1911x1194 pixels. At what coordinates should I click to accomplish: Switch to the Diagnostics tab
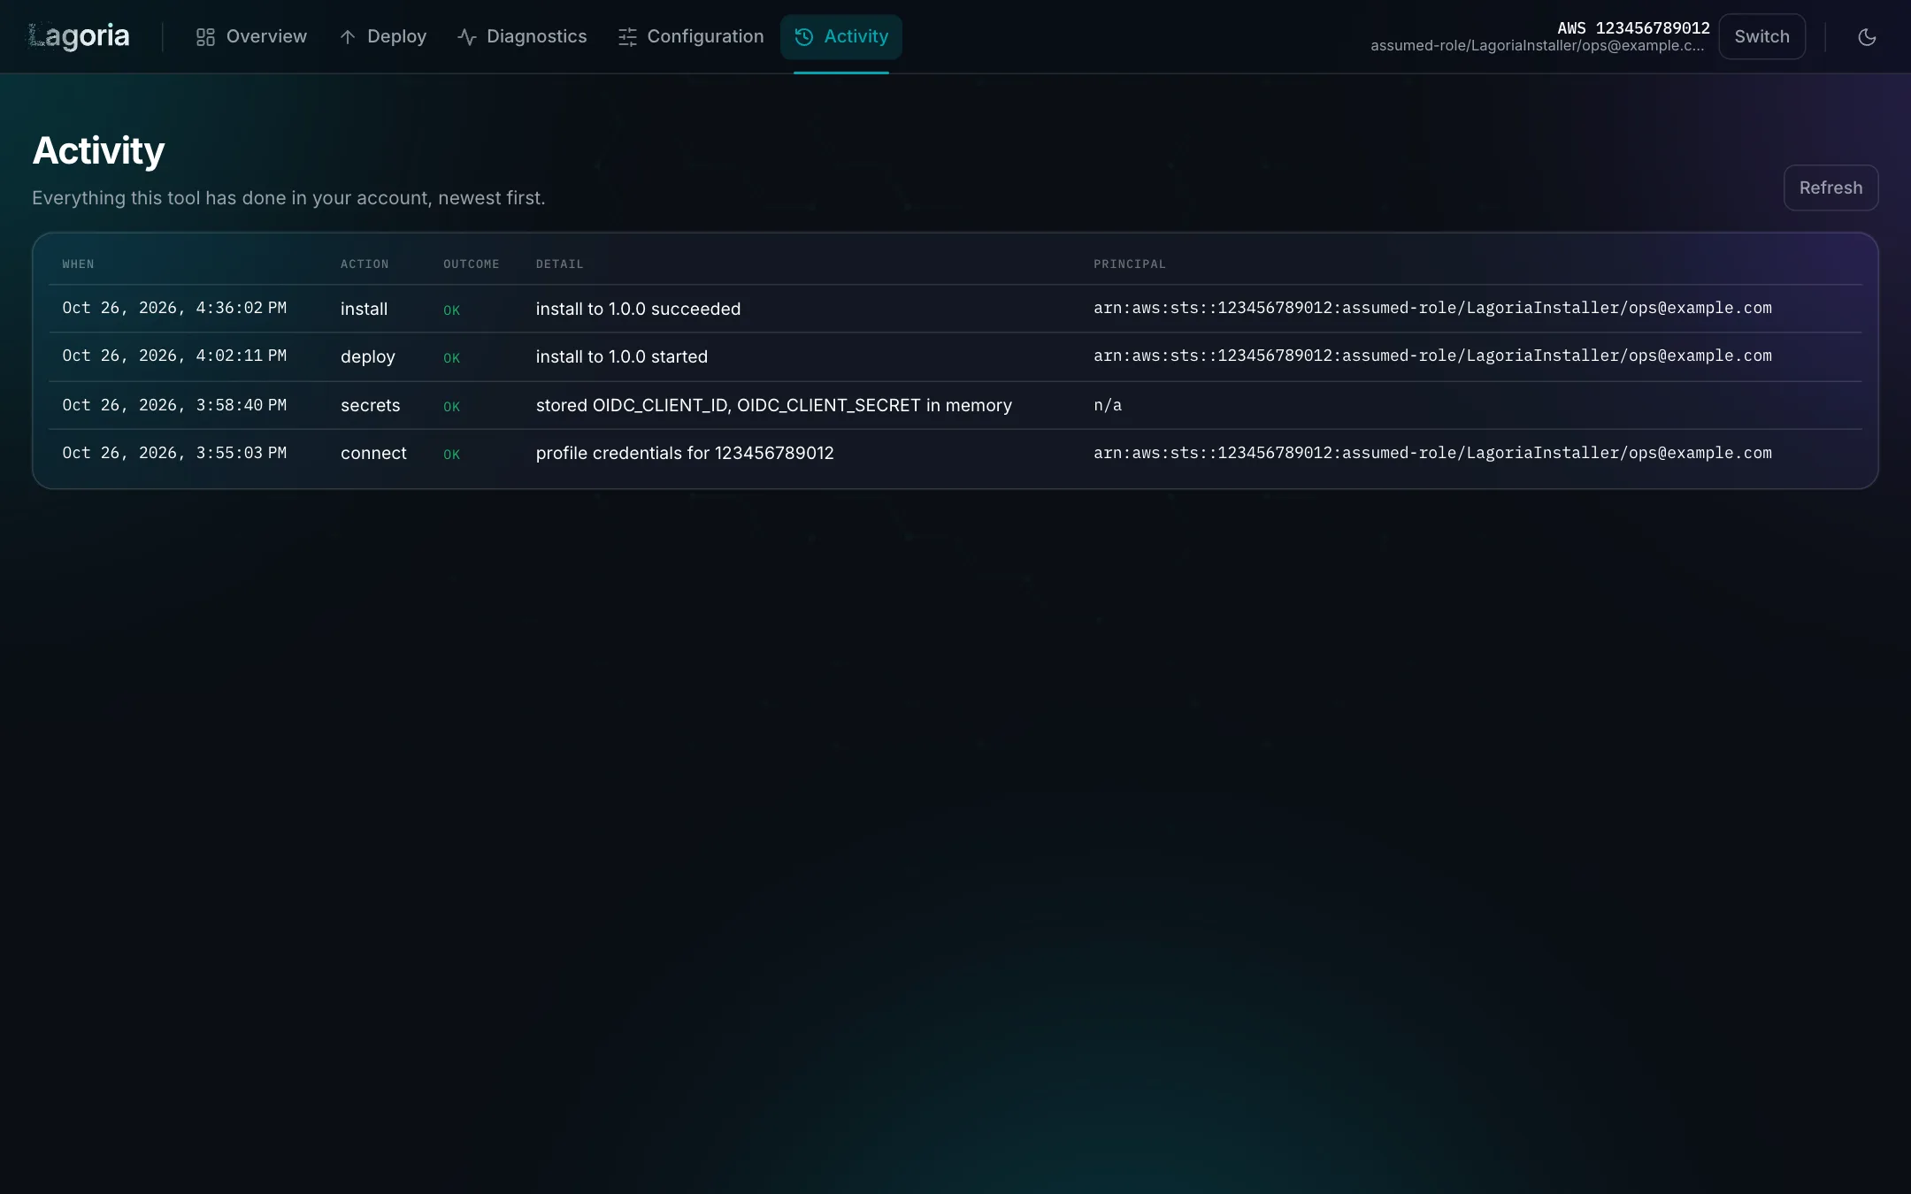pos(522,37)
